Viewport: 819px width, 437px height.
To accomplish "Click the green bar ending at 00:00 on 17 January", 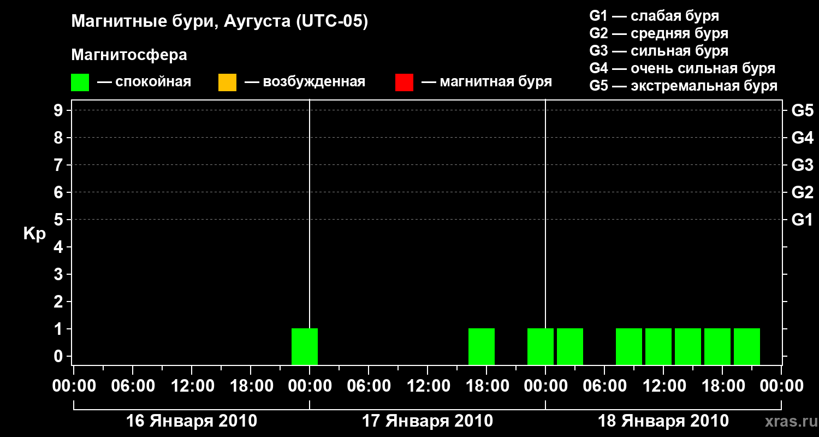I will pos(305,346).
